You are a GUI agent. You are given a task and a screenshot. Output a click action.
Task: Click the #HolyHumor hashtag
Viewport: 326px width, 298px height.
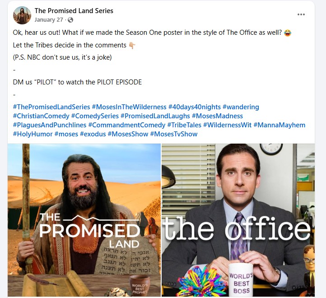click(33, 134)
